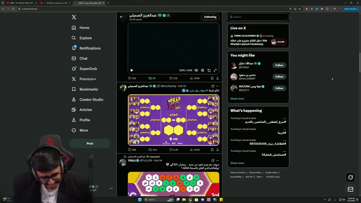The width and height of the screenshot is (361, 203).
Task: Open the purple tournament bracket image
Action: pyautogui.click(x=173, y=120)
